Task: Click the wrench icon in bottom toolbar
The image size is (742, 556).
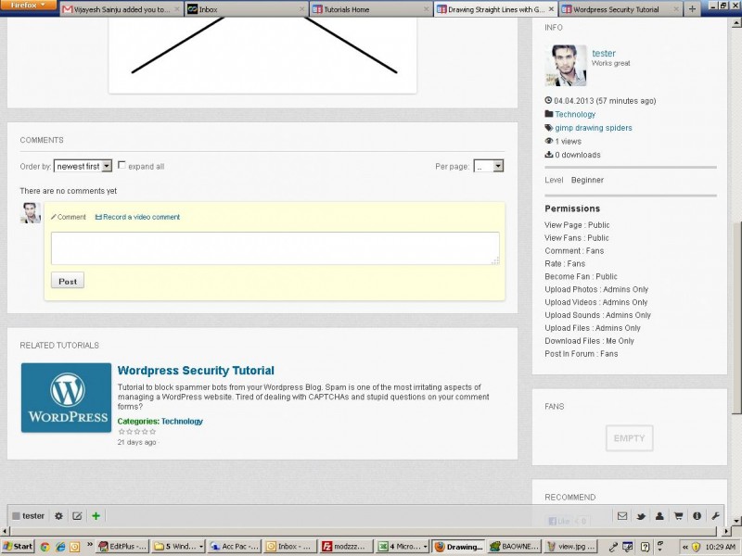Action: (x=715, y=516)
